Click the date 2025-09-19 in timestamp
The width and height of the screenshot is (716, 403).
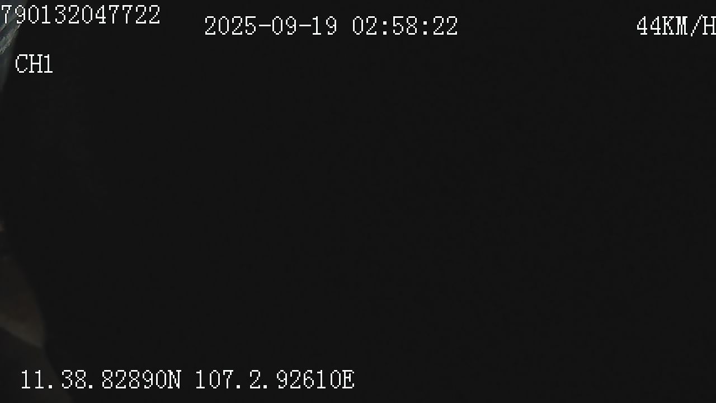click(x=271, y=26)
